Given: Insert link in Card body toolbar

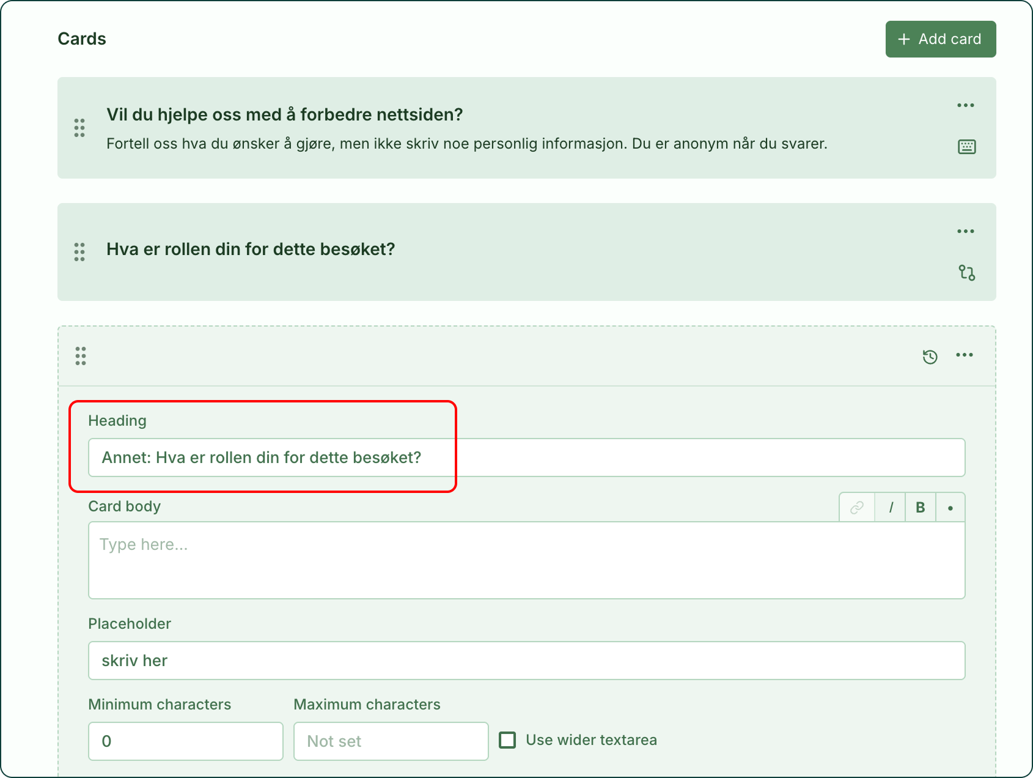Looking at the screenshot, I should coord(857,508).
